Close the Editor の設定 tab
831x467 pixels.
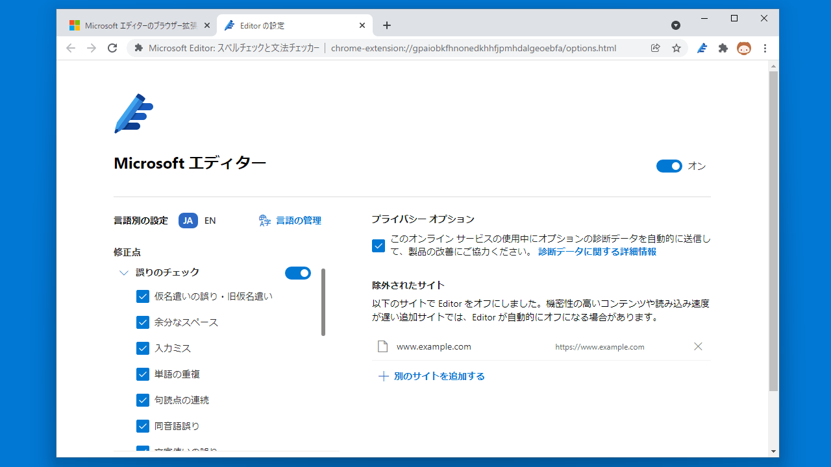[x=362, y=25]
